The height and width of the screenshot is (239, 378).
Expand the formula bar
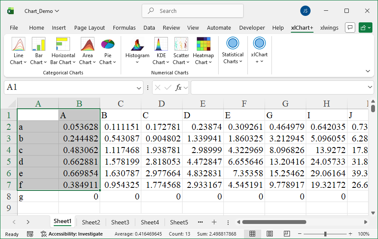tap(370, 88)
